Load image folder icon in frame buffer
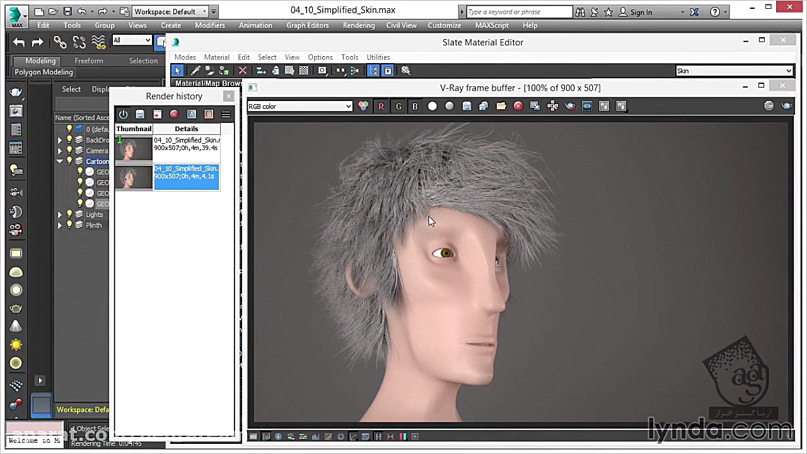The width and height of the screenshot is (807, 454). pos(501,106)
